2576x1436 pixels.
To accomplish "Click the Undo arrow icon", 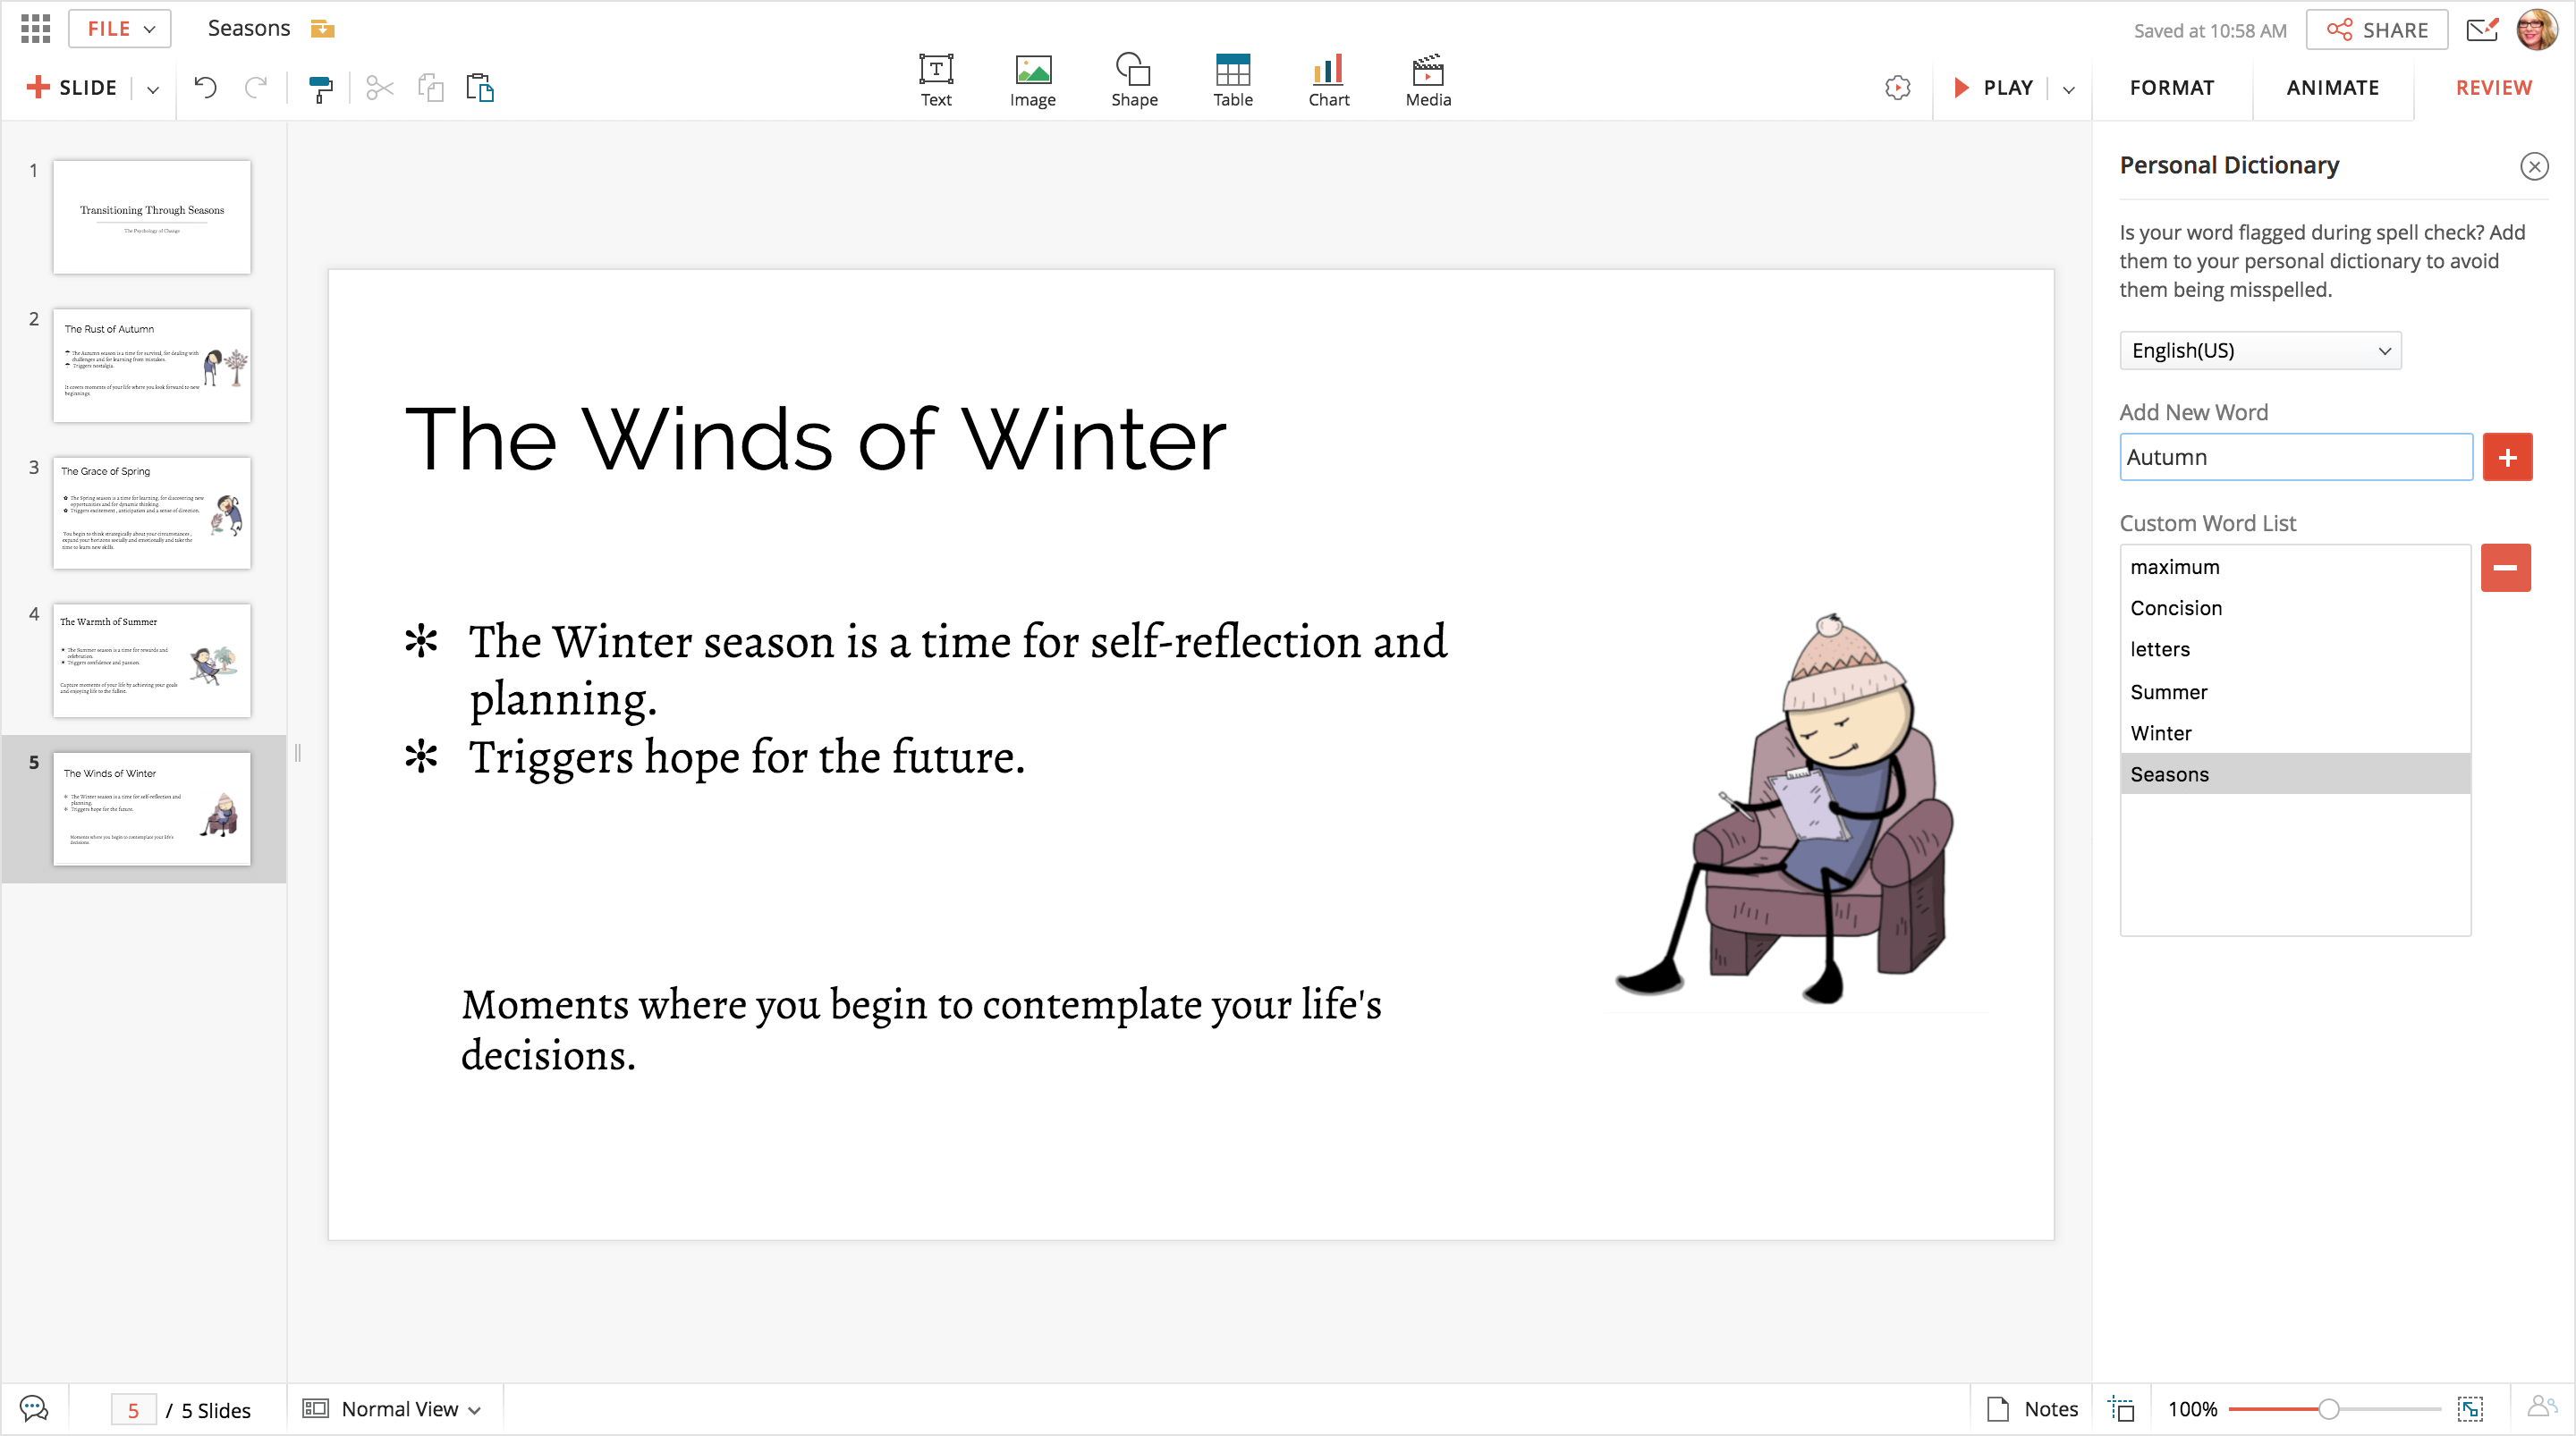I will 205,88.
